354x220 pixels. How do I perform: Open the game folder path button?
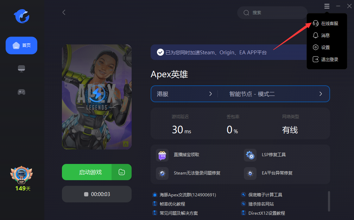(122, 172)
